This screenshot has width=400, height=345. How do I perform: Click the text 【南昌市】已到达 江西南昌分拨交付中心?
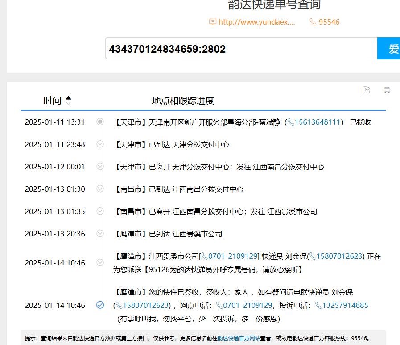click(x=178, y=189)
